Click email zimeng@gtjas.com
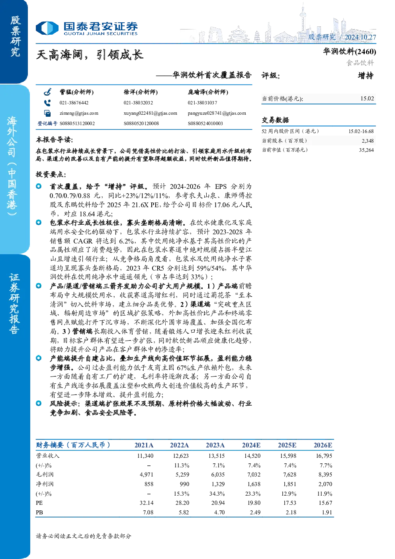Image resolution: width=395 pixels, height=559 pixels. click(79, 113)
